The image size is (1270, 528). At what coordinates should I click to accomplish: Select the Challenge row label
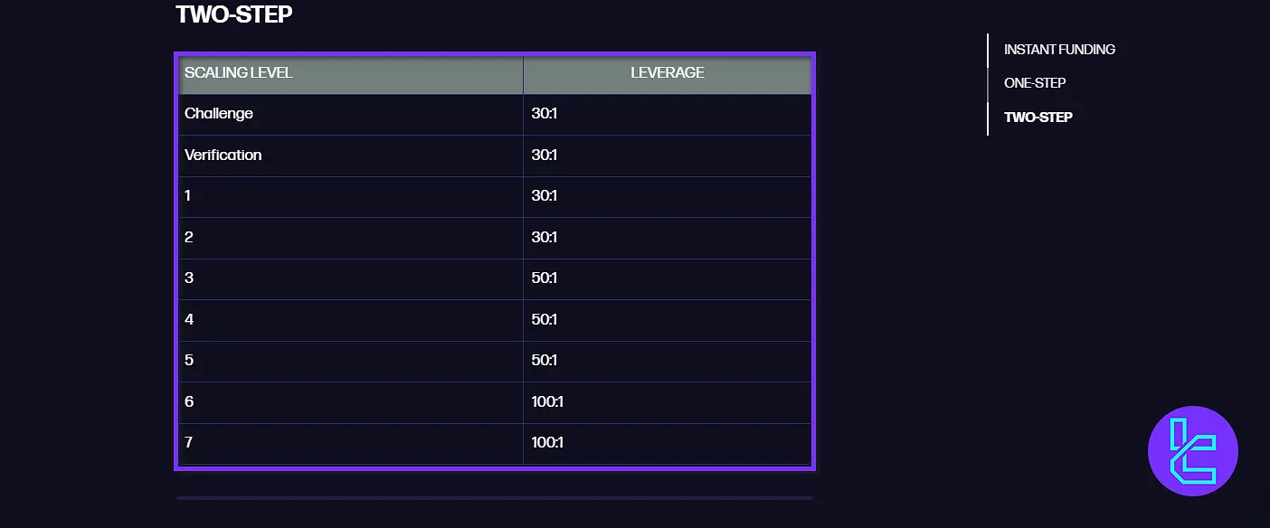[x=219, y=114]
